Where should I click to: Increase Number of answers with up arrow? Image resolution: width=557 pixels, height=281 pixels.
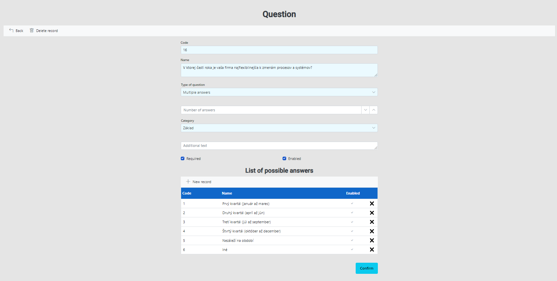pyautogui.click(x=374, y=110)
